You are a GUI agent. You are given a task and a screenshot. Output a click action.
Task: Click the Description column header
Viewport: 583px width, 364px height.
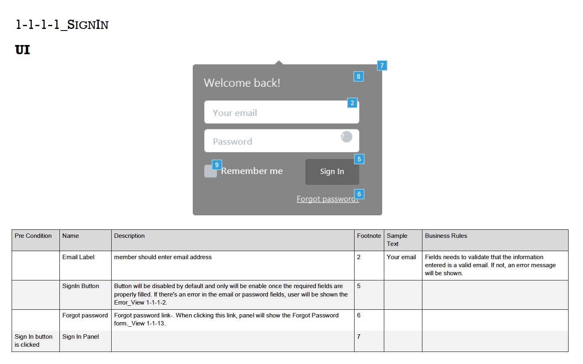[x=233, y=240]
